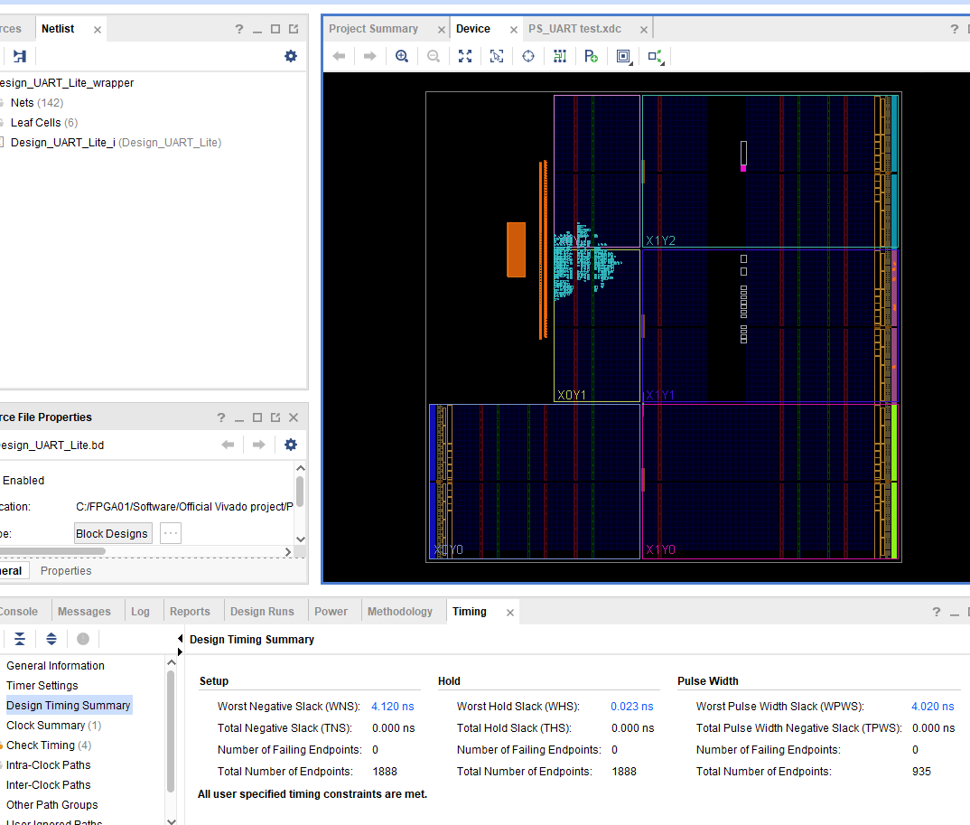Float the Netlist panel
The width and height of the screenshot is (970, 825).
click(294, 29)
